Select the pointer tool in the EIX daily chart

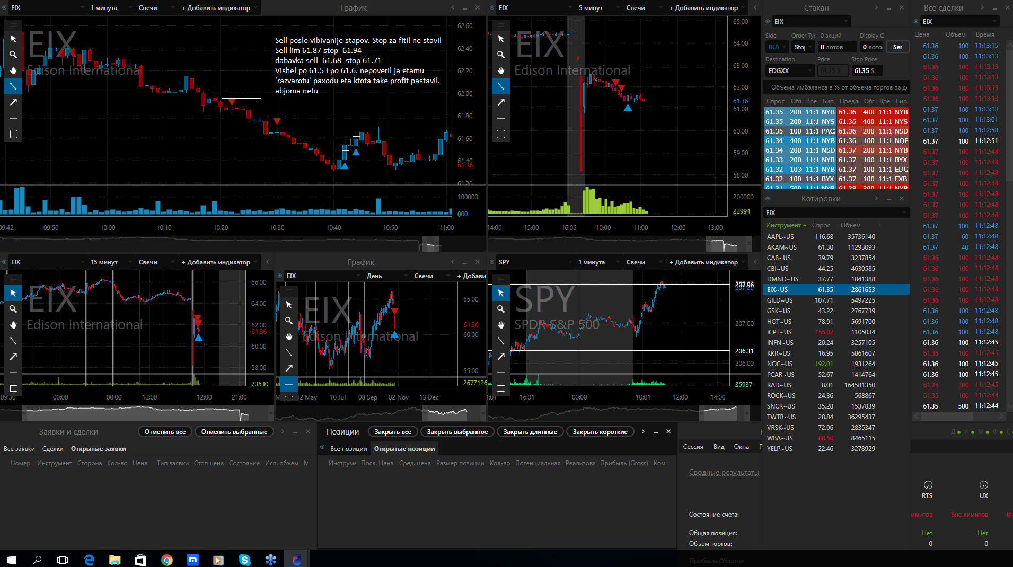[289, 305]
